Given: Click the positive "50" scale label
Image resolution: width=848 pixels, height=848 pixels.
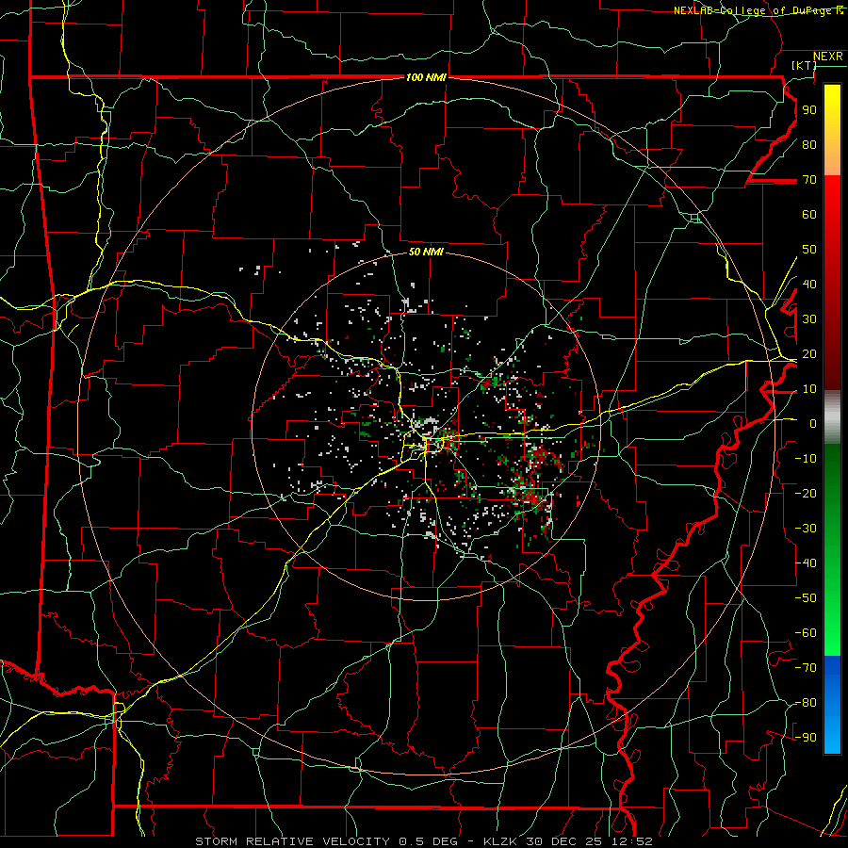Looking at the screenshot, I should pos(809,250).
